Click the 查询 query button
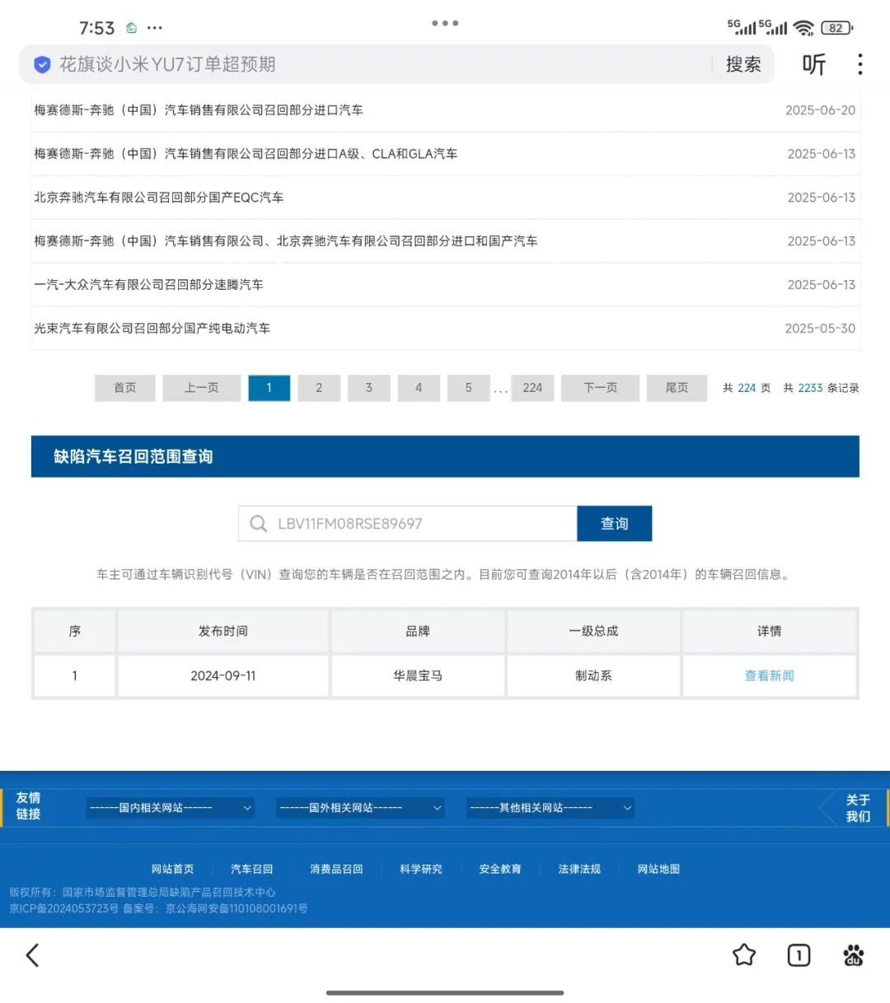Screen dimensions: 890x1003 coord(615,524)
